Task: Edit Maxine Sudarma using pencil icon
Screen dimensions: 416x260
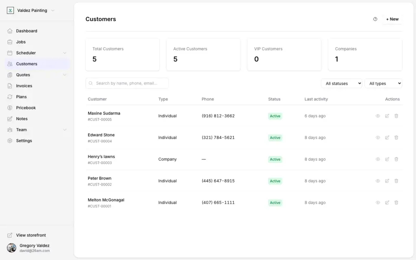Action: tap(387, 116)
